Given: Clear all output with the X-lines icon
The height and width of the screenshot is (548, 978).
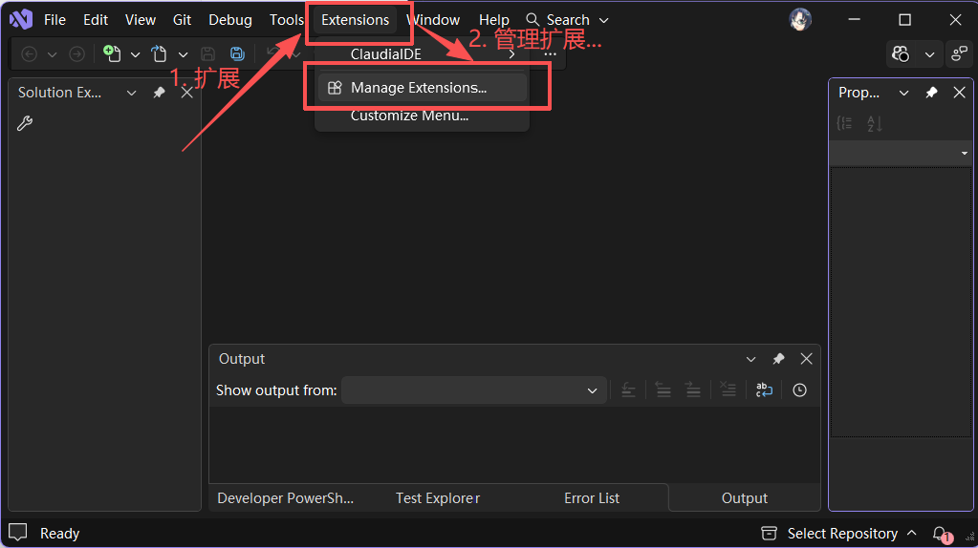Looking at the screenshot, I should (728, 390).
